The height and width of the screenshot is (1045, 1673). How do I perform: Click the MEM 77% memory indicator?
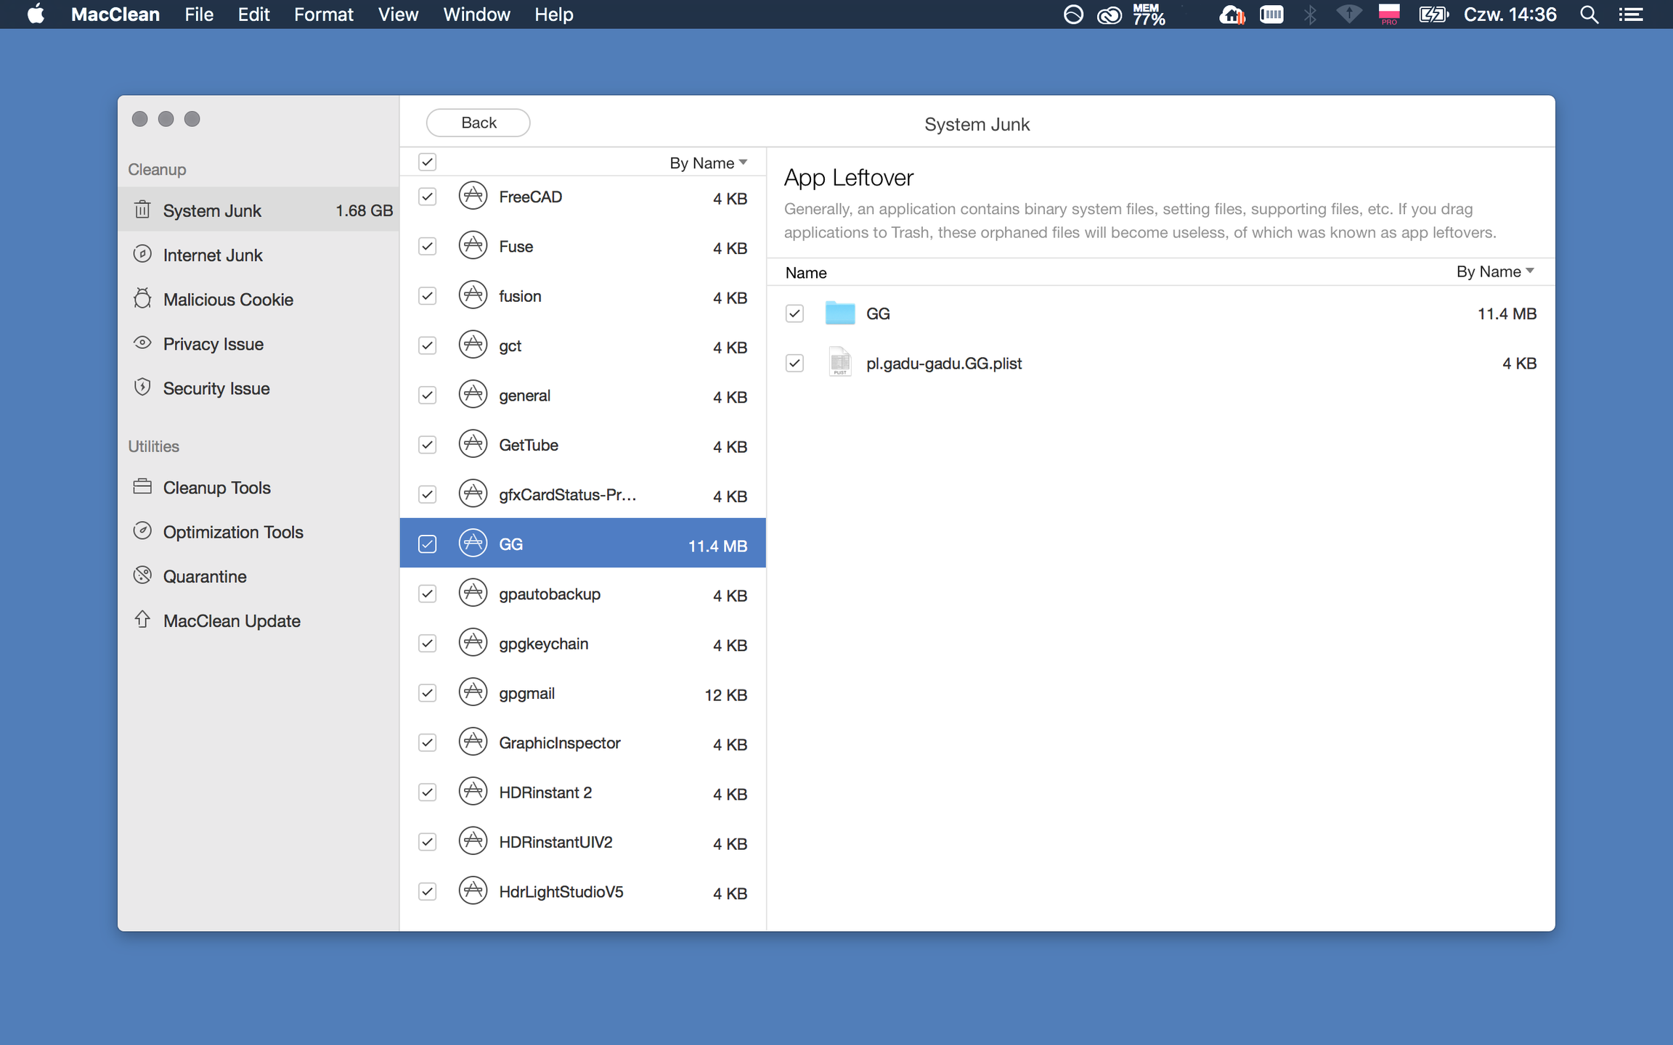(x=1149, y=15)
